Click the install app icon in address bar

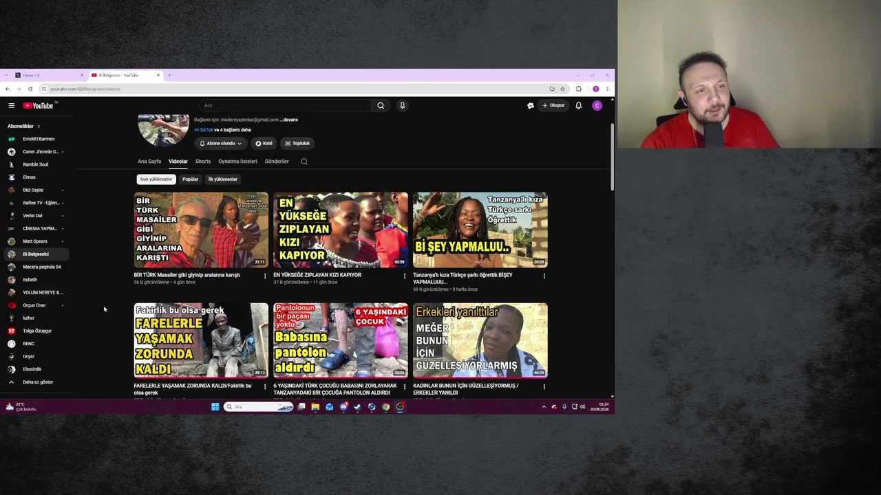pyautogui.click(x=552, y=89)
